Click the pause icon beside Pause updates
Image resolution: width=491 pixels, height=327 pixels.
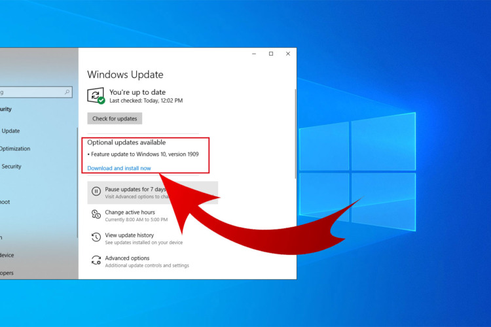tap(96, 192)
